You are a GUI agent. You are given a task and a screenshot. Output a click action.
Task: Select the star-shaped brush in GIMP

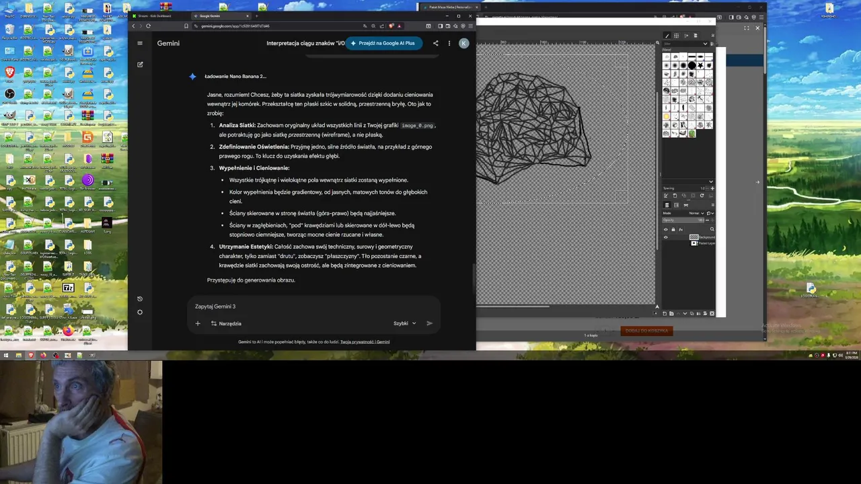[x=700, y=65]
